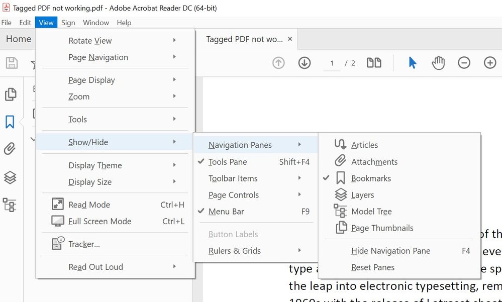Click Hide Navigation Pane
502x302 pixels.
(x=390, y=251)
